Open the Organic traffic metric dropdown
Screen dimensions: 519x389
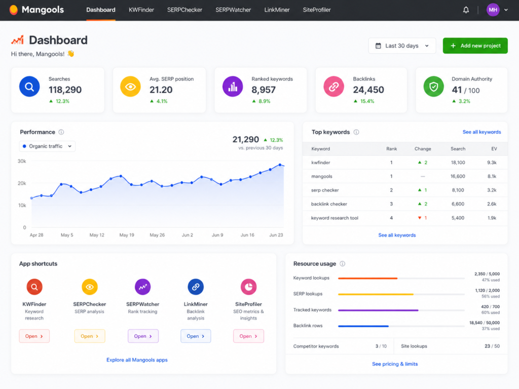[47, 146]
